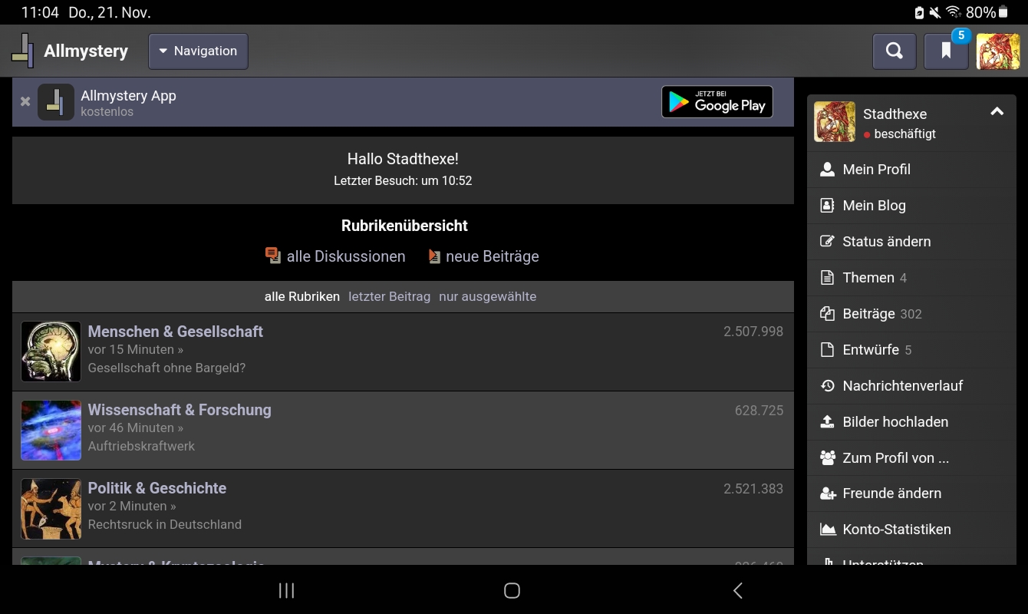Click the Freunde ändern icon
This screenshot has height=614, width=1028.
coord(827,494)
